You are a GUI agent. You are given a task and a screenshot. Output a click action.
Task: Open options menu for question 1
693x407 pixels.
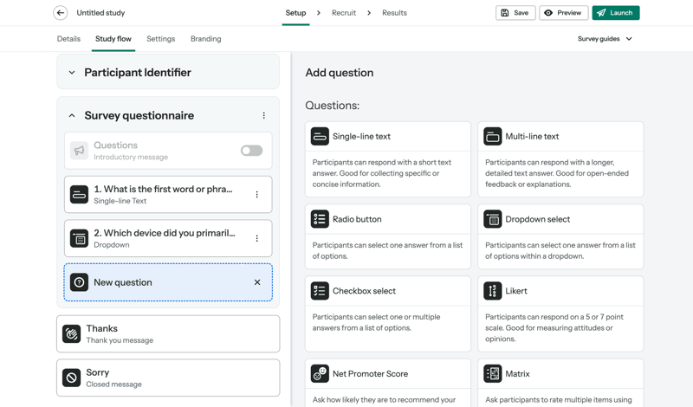click(257, 195)
